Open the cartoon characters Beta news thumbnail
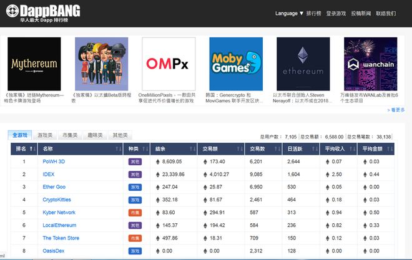This screenshot has width=412, height=260. coord(101,64)
